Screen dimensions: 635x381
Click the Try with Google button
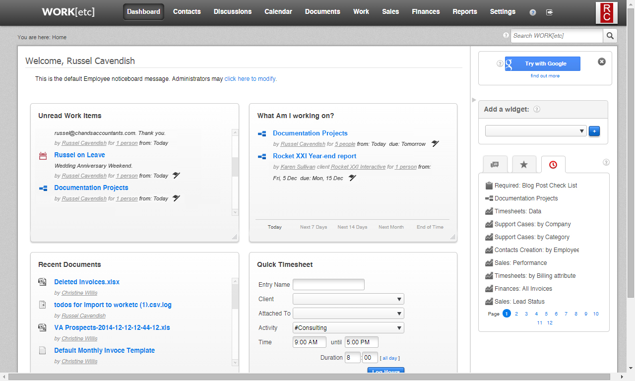[542, 64]
